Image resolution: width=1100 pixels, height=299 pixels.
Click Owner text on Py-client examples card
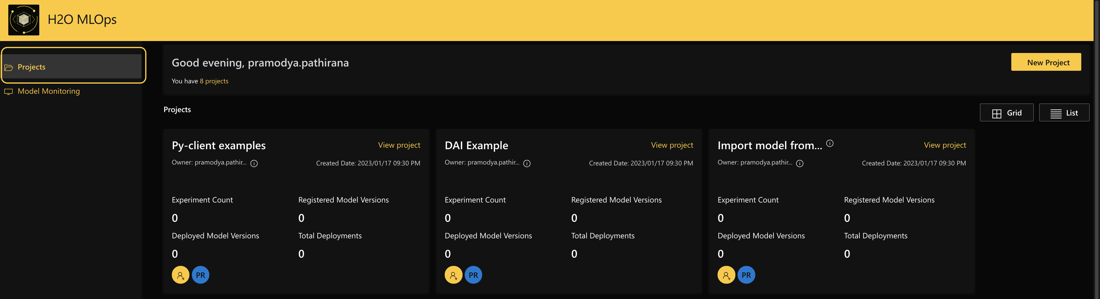pyautogui.click(x=209, y=162)
